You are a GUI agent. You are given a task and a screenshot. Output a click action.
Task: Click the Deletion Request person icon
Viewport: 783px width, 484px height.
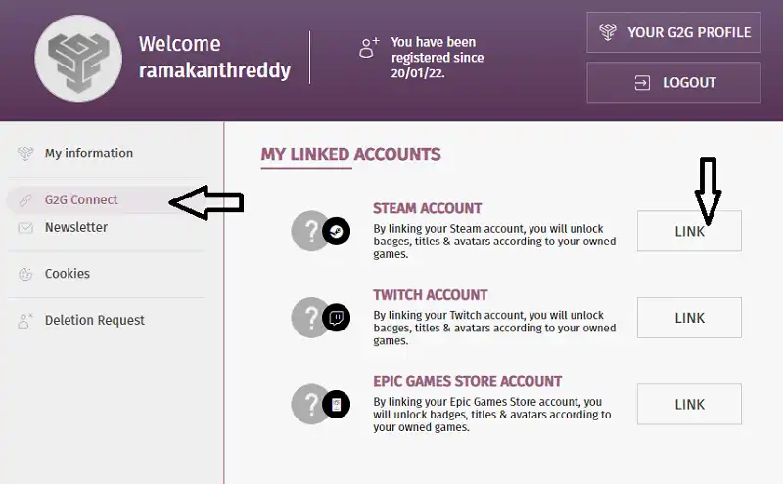tap(25, 320)
